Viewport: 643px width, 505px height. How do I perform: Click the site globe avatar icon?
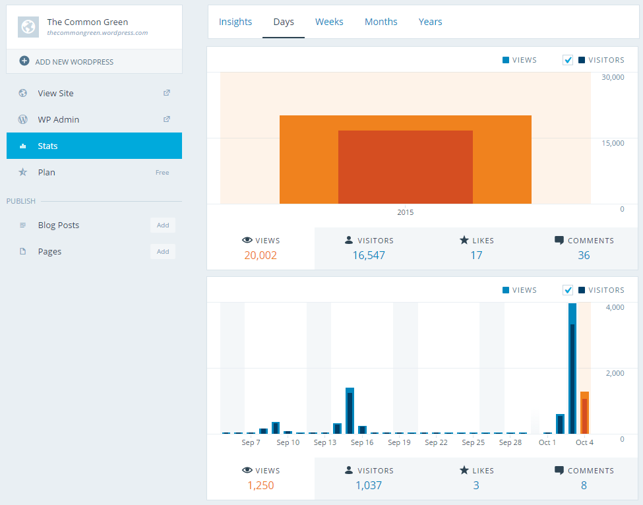tap(28, 27)
